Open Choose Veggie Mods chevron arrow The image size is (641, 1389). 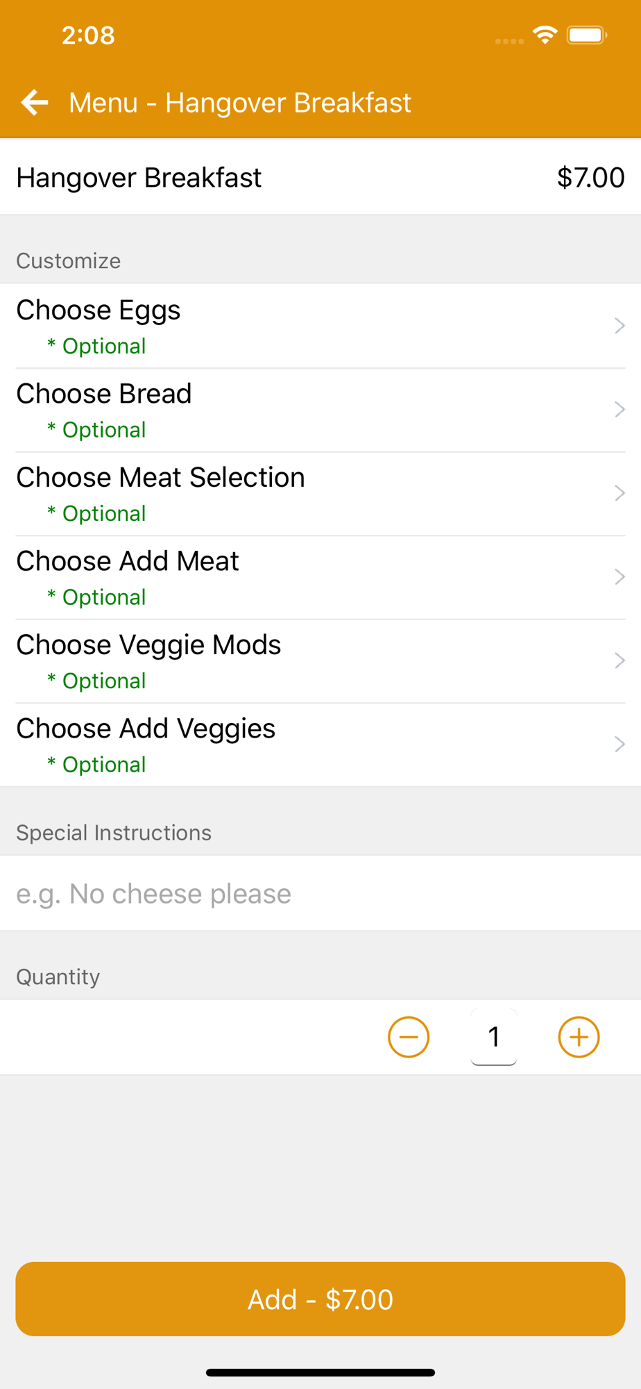click(619, 660)
